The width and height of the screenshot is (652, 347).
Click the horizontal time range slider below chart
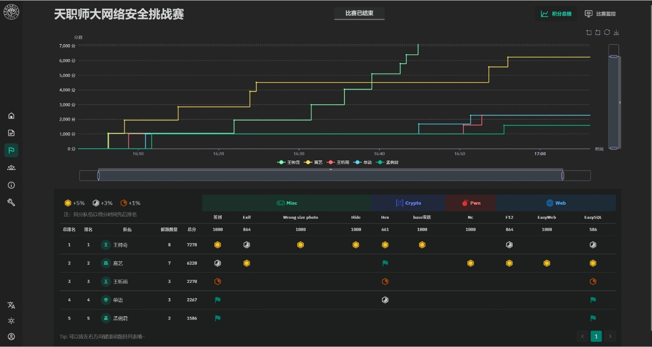(x=330, y=176)
